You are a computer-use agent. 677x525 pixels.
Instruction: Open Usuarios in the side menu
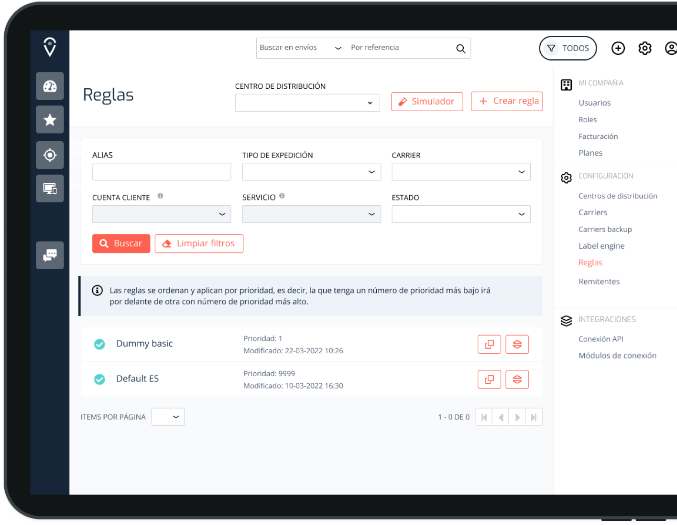(594, 103)
